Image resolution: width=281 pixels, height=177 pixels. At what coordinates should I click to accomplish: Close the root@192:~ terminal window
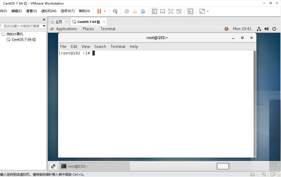point(252,38)
